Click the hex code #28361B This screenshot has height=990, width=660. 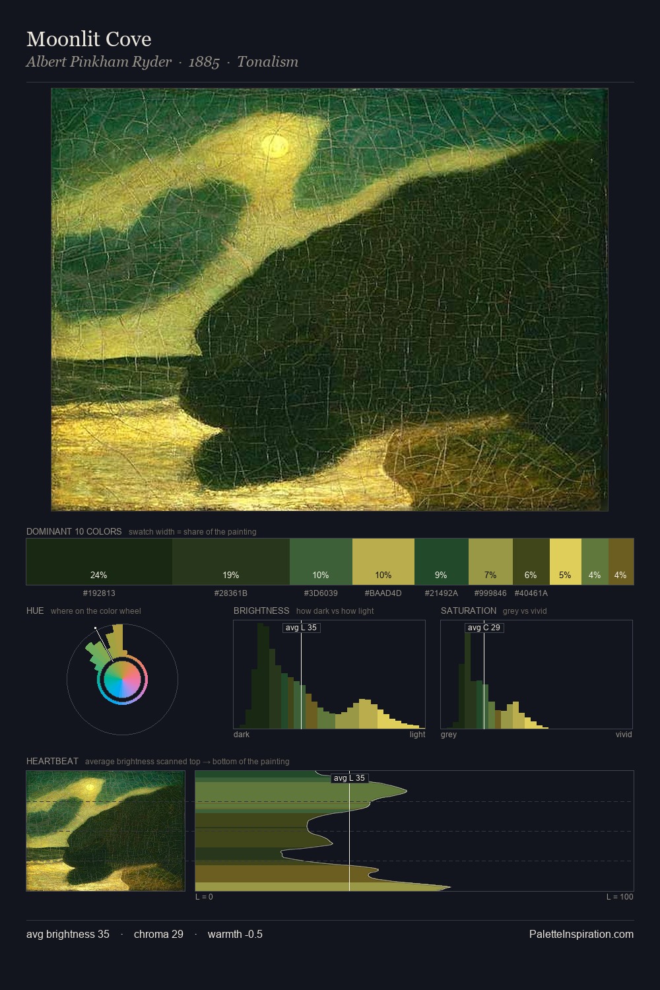tap(231, 593)
